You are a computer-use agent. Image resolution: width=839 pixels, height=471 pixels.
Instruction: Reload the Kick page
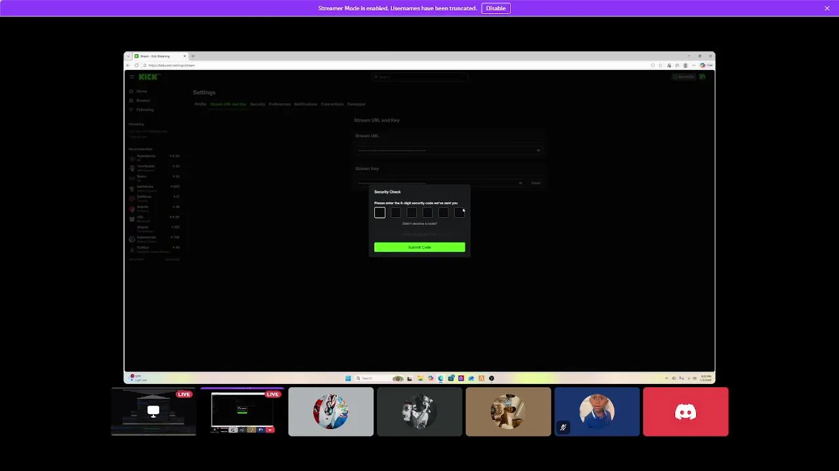pyautogui.click(x=136, y=65)
